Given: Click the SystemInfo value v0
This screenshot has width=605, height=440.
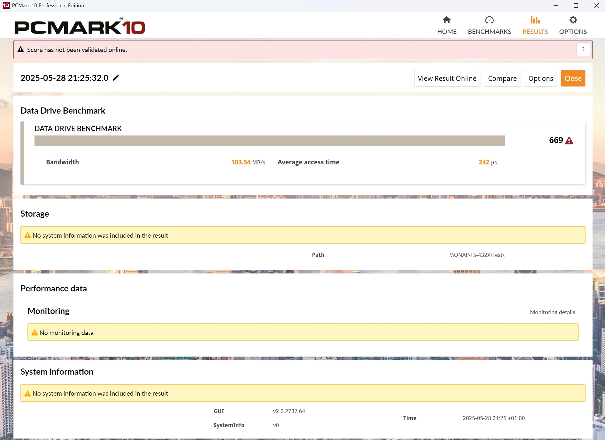Looking at the screenshot, I should [276, 425].
